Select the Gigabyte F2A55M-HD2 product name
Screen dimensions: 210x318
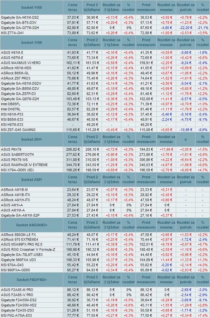click(19, 305)
